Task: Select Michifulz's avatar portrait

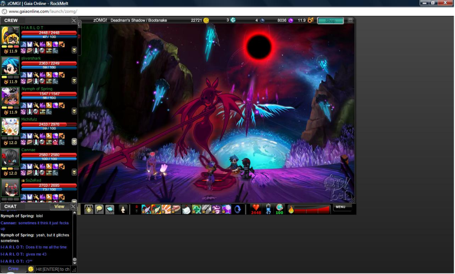Action: (10, 127)
